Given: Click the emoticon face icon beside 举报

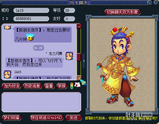Looking at the screenshot, I should pos(77,85).
